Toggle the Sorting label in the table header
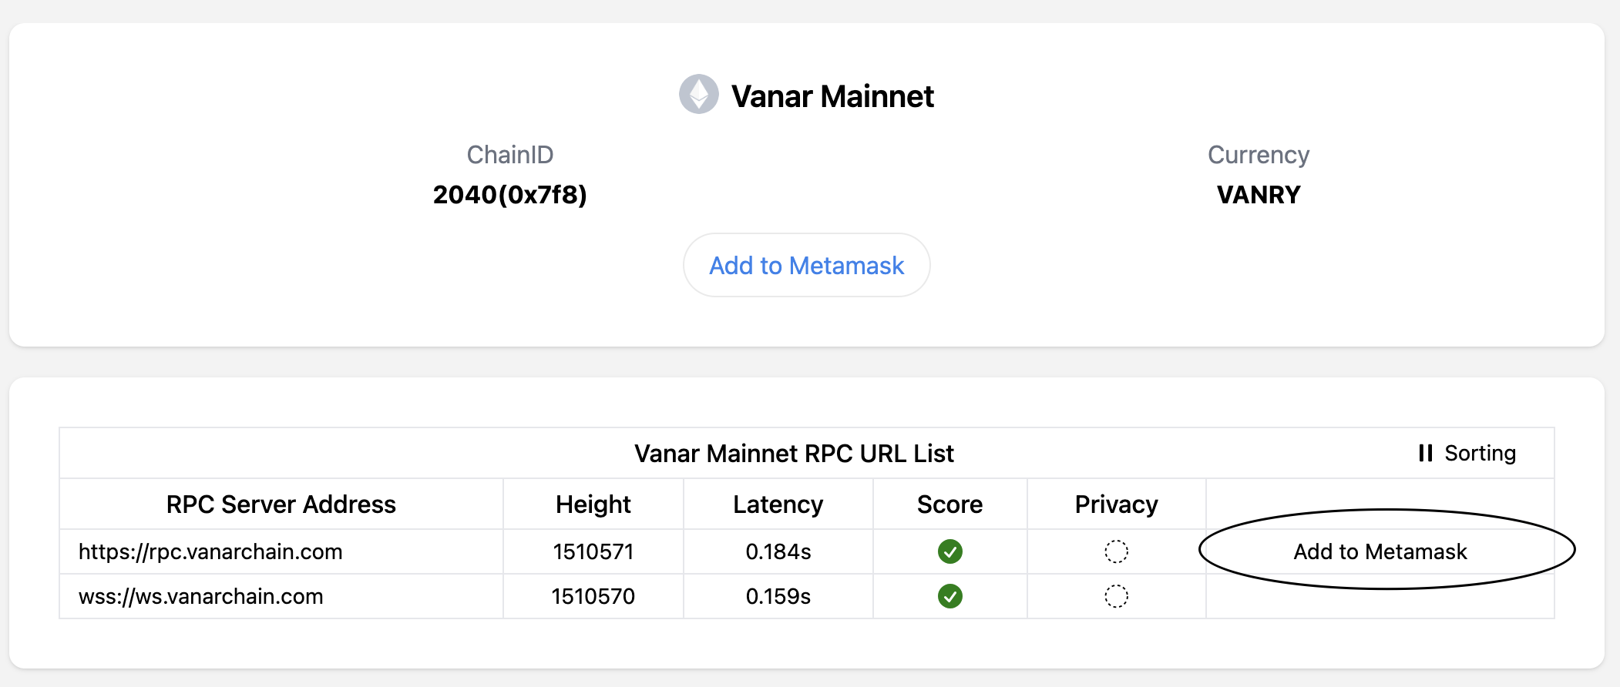Screen dimensions: 1620x687 [1480, 453]
